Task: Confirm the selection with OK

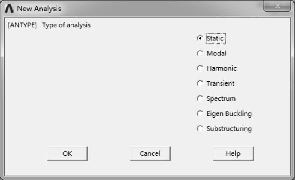Action: [67, 153]
